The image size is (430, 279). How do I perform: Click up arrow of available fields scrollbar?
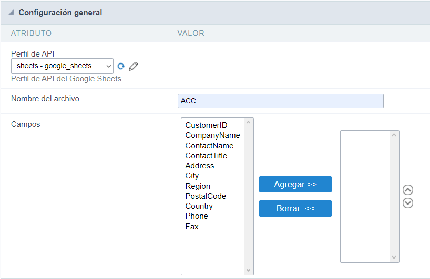[249, 123]
